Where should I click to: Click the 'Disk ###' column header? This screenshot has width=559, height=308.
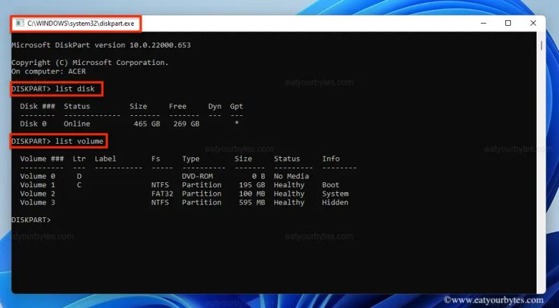pos(38,106)
